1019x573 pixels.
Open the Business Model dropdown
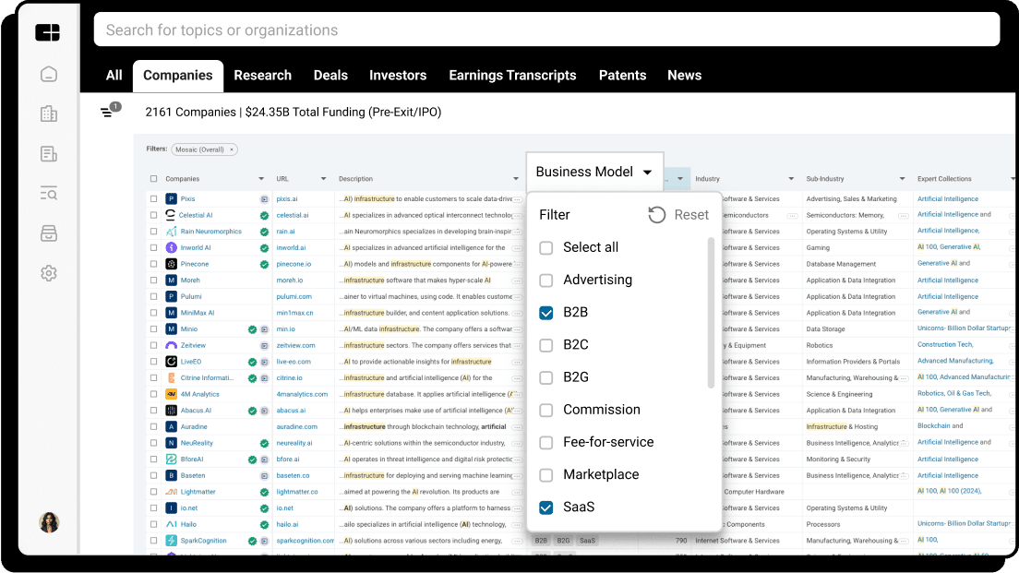pos(593,172)
